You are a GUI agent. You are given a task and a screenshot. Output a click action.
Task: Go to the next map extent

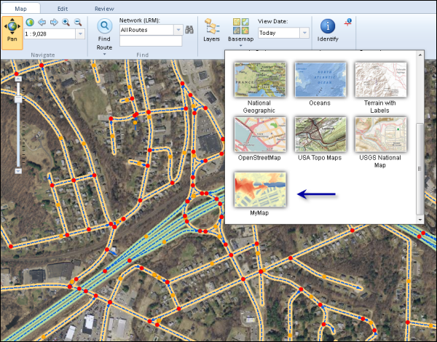53,22
